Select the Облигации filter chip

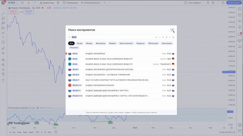click(153, 43)
